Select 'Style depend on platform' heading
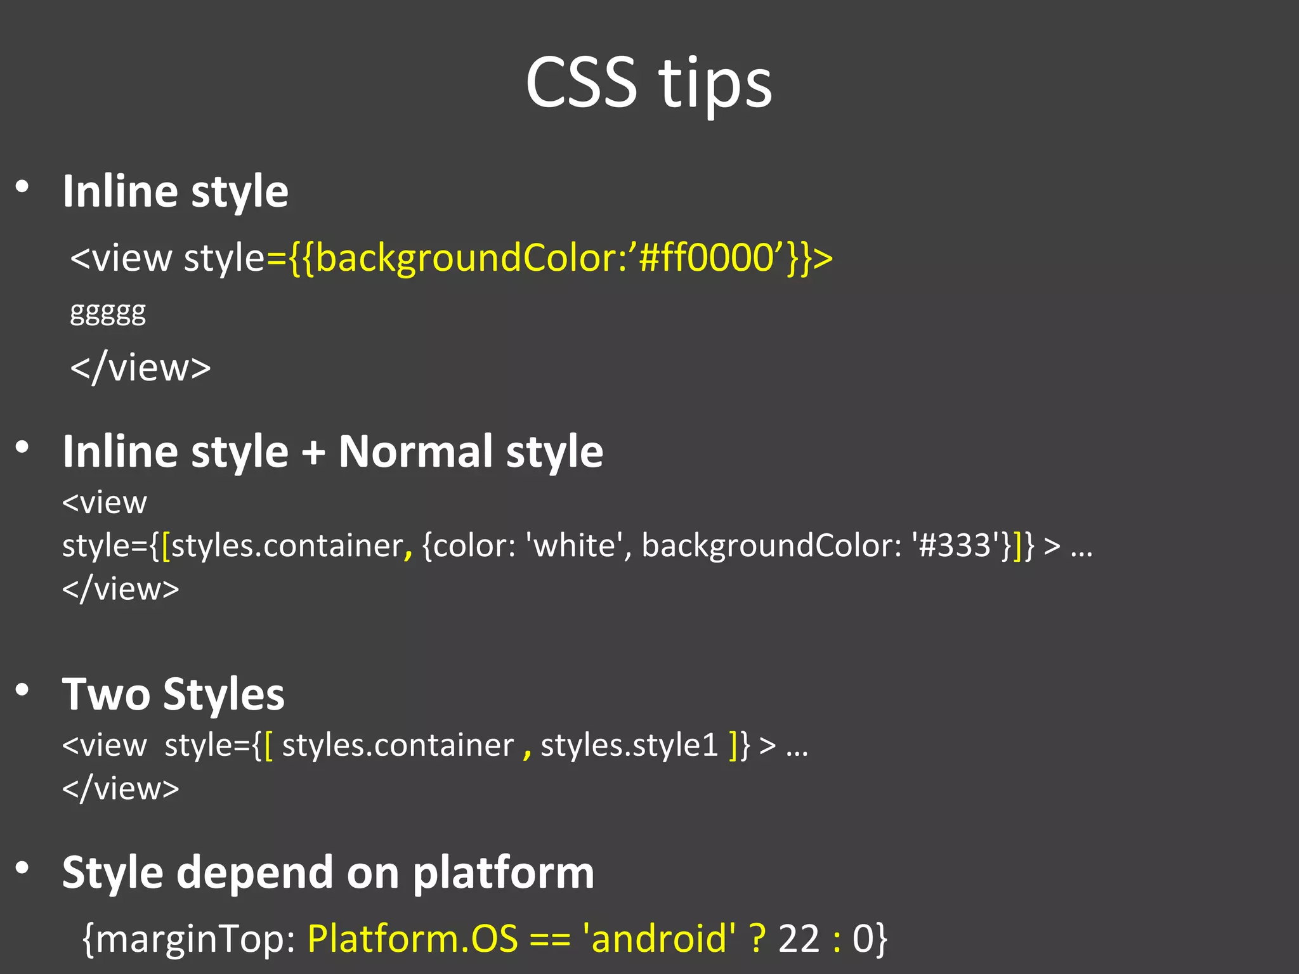The height and width of the screenshot is (974, 1299). 329,873
